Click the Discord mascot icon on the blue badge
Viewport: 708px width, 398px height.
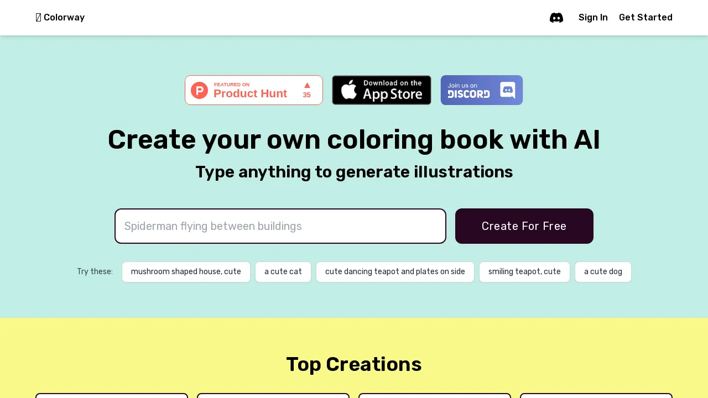point(507,90)
